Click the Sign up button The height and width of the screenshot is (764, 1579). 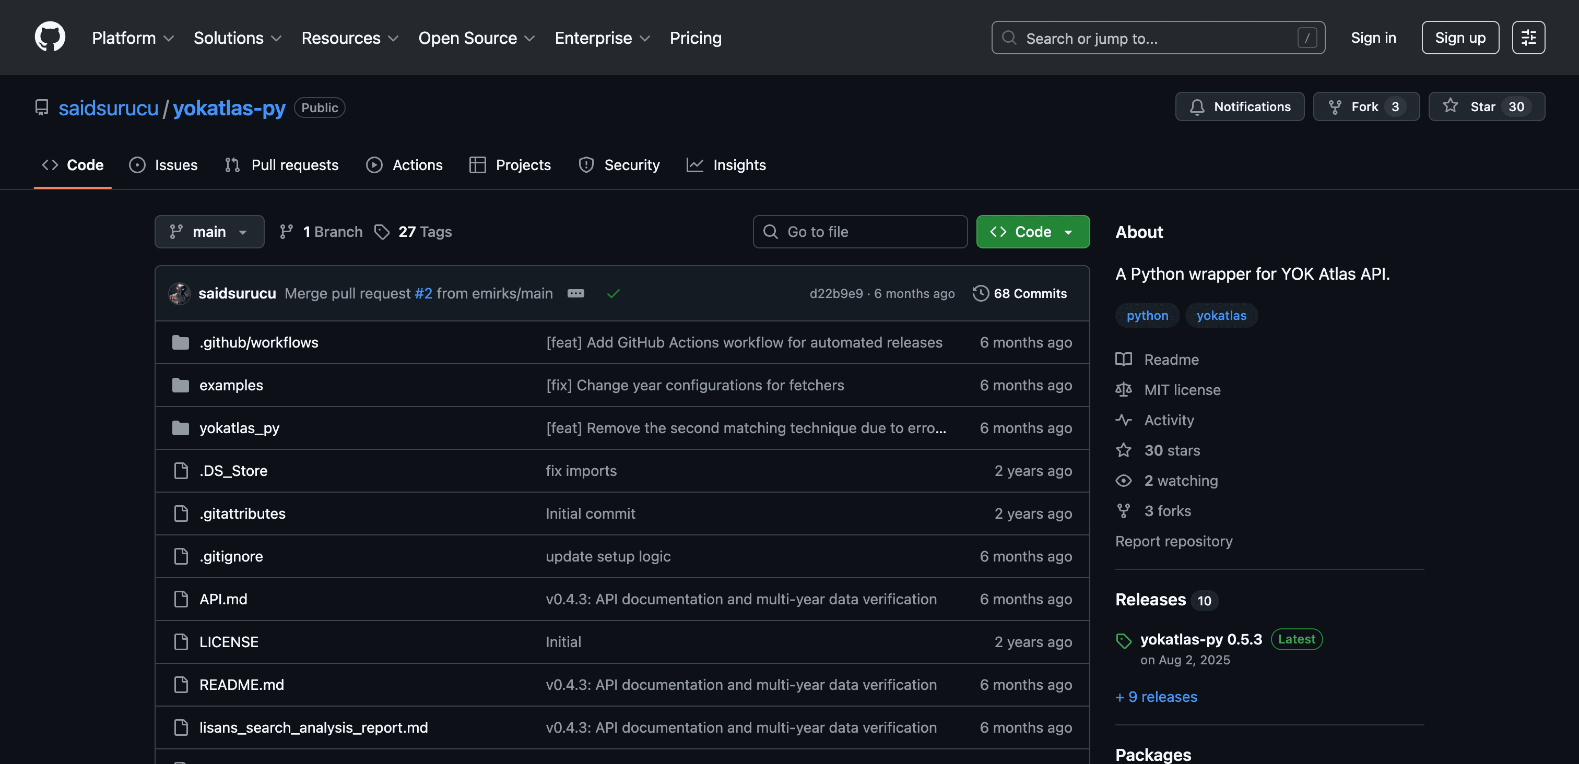click(x=1459, y=38)
